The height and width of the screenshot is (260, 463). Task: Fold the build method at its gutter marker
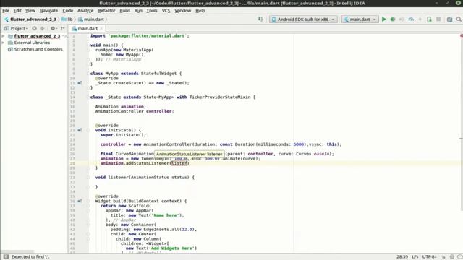[88, 201]
